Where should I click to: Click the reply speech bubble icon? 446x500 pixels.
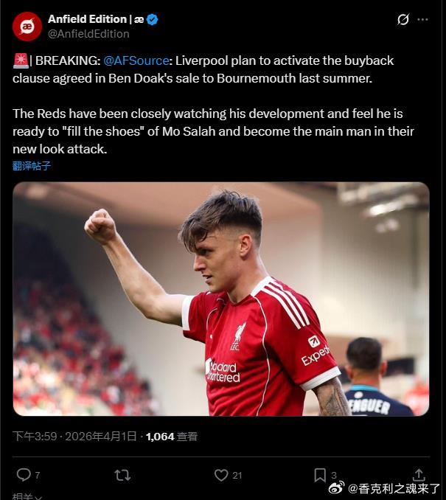pos(24,475)
